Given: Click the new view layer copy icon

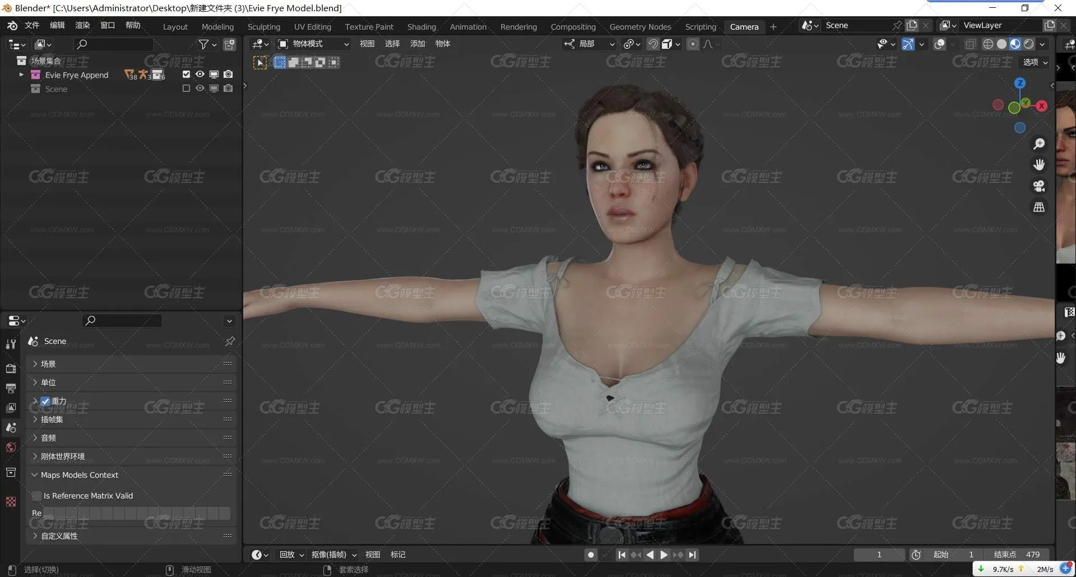Looking at the screenshot, I should [x=1050, y=25].
